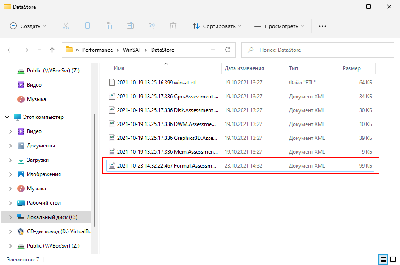The height and width of the screenshot is (265, 400).
Task: Open the See more (...) menu
Action: coord(322,26)
